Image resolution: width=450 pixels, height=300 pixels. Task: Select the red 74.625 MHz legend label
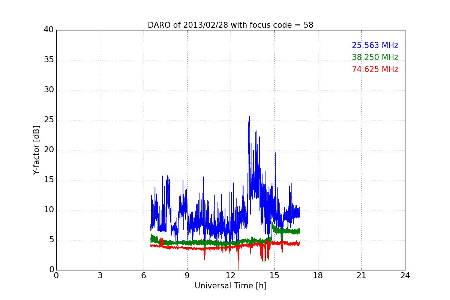point(375,69)
